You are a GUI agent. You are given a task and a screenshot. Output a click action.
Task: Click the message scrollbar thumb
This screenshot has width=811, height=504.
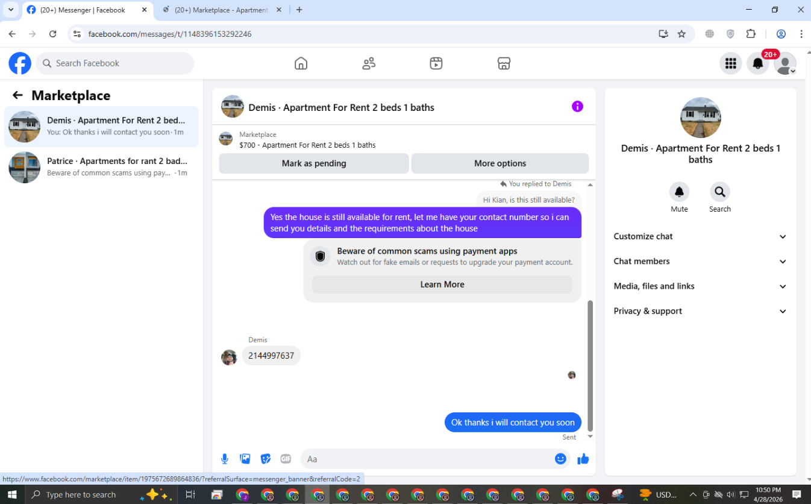click(x=590, y=365)
